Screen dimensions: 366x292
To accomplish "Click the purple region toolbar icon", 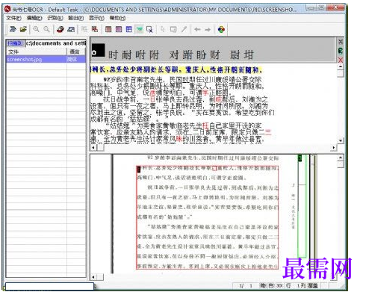I will (x=119, y=29).
